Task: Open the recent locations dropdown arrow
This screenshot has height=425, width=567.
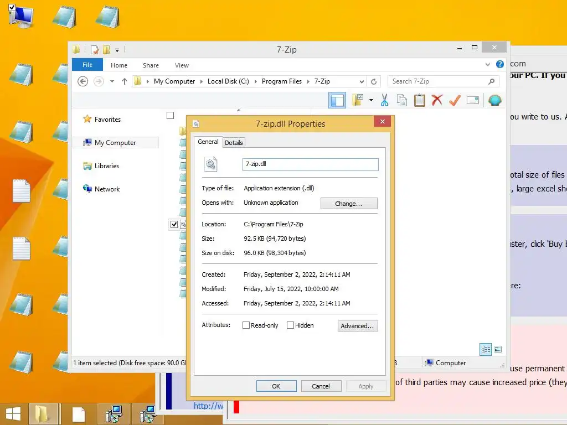Action: 112,81
